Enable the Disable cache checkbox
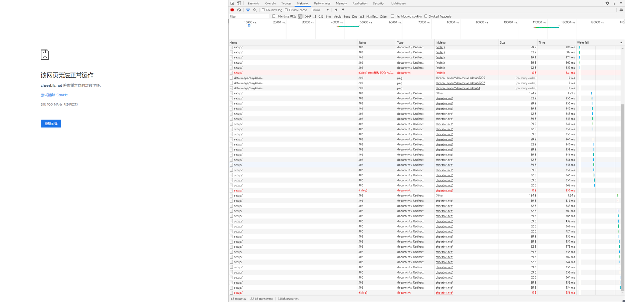The height and width of the screenshot is (302, 625). (x=286, y=10)
